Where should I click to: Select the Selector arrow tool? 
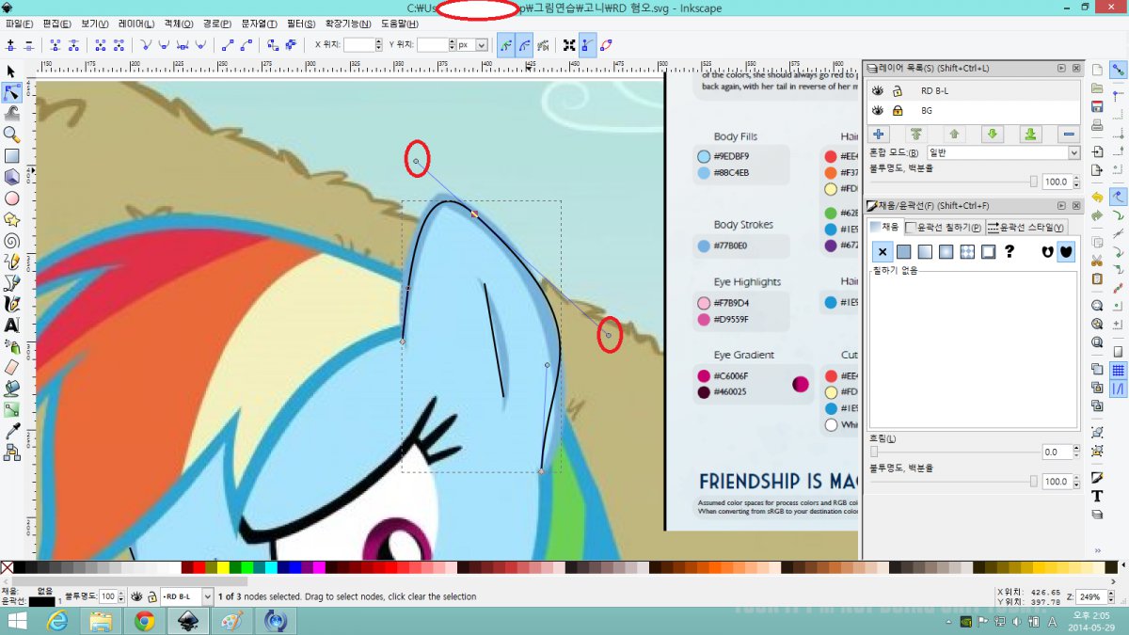pos(11,71)
